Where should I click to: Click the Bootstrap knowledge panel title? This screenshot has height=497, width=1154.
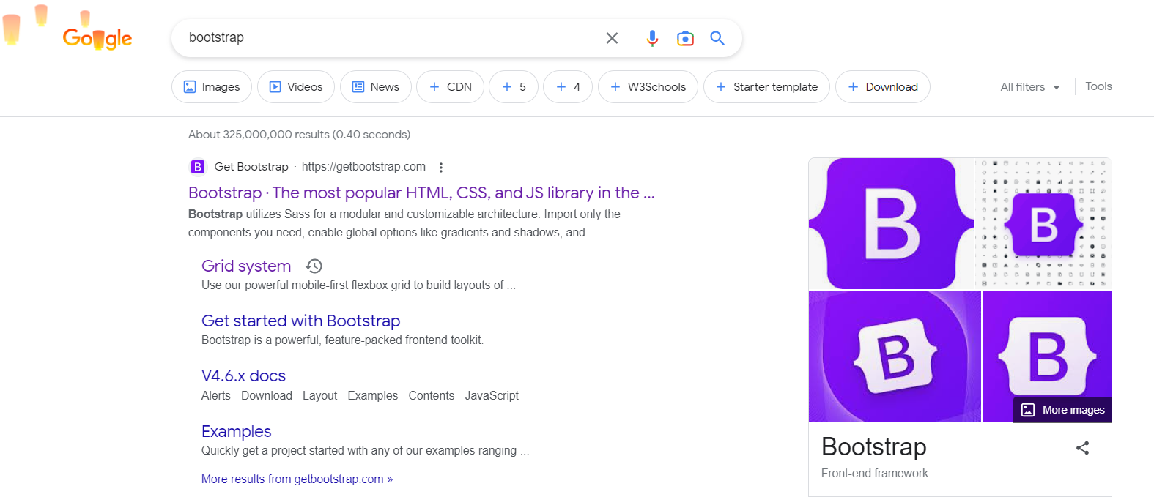[x=874, y=446]
